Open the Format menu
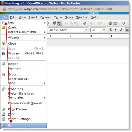The width and height of the screenshot is (132, 132). pyautogui.click(x=45, y=17)
